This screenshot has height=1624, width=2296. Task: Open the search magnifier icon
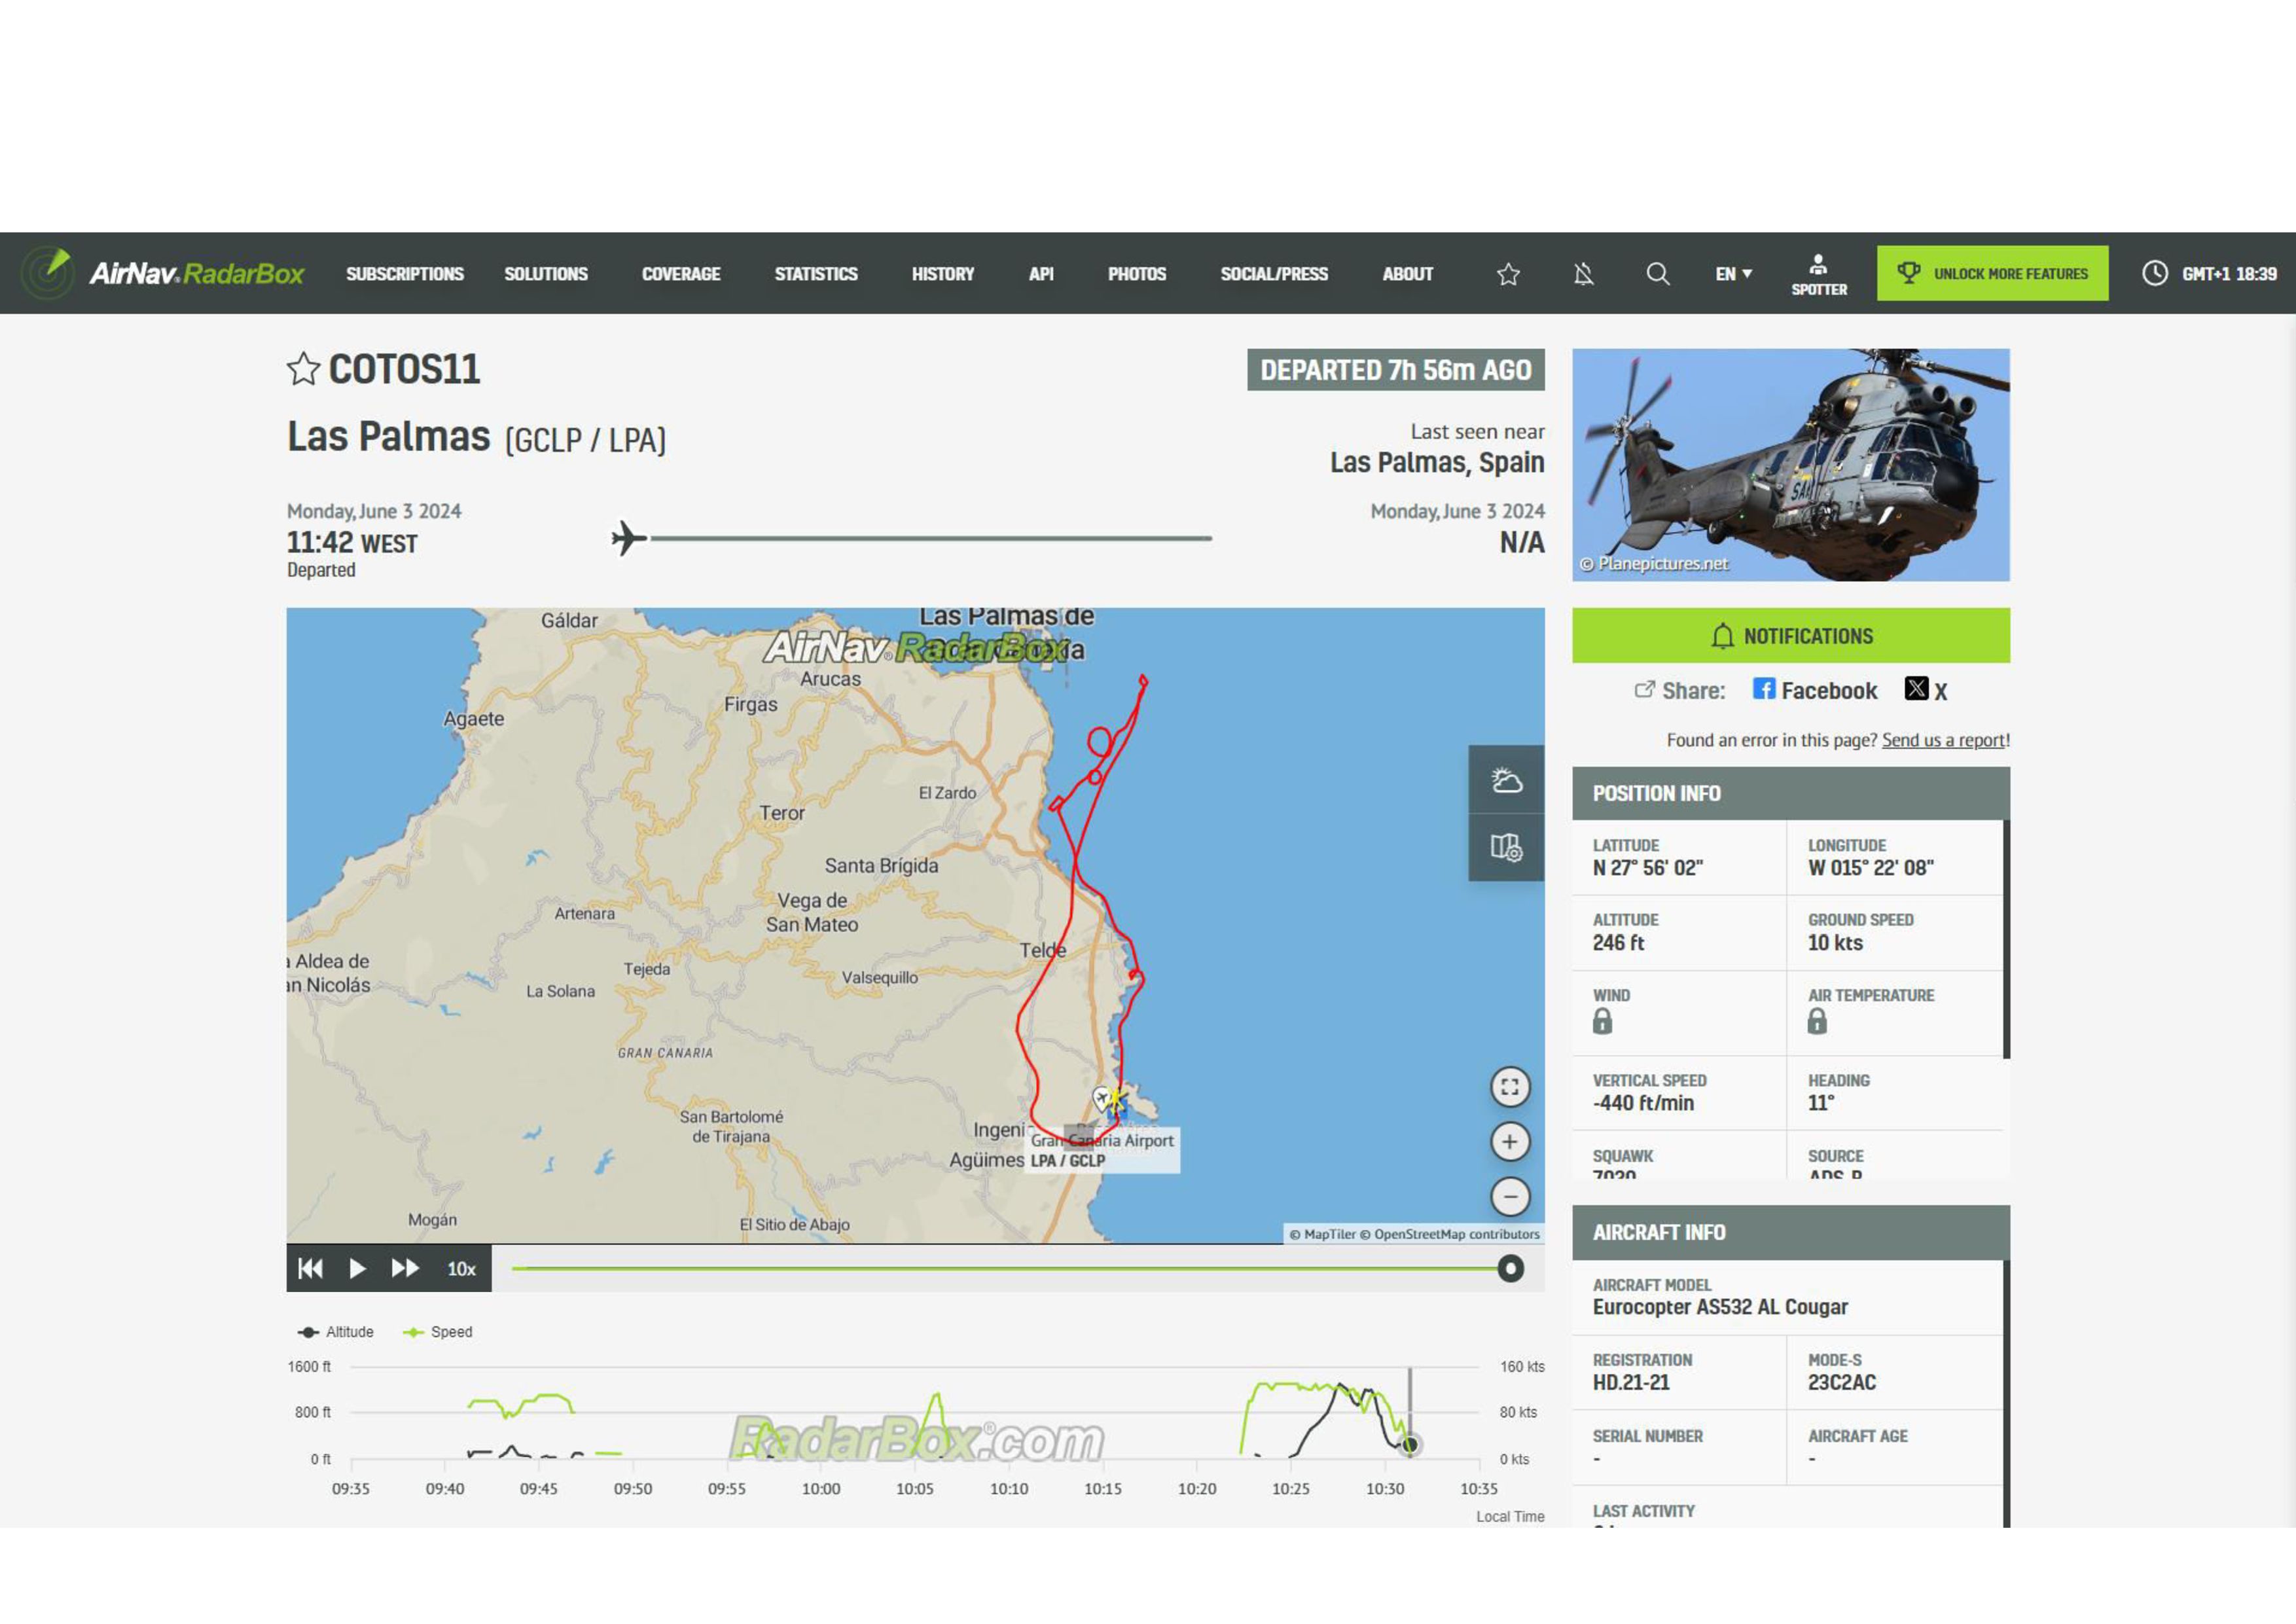point(1657,274)
